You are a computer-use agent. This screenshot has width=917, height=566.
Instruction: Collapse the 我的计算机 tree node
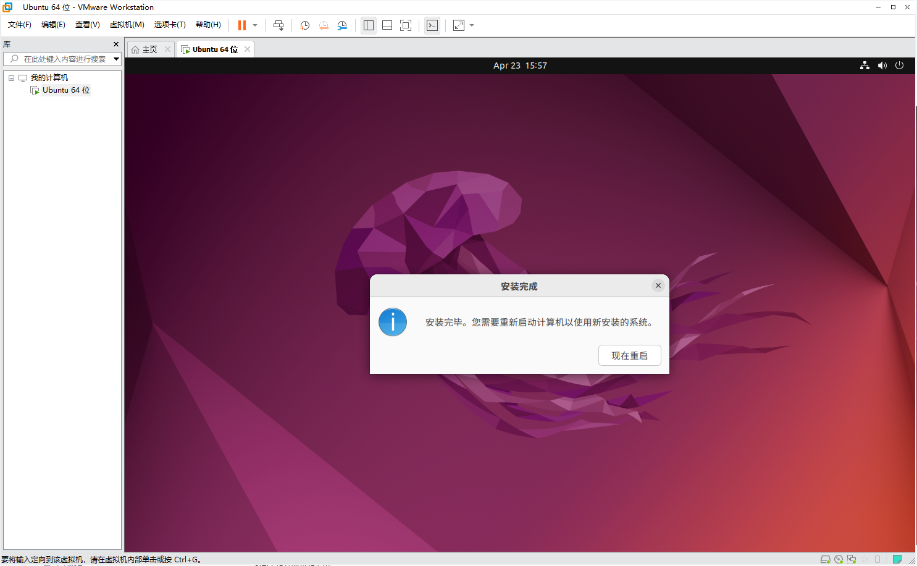click(11, 78)
